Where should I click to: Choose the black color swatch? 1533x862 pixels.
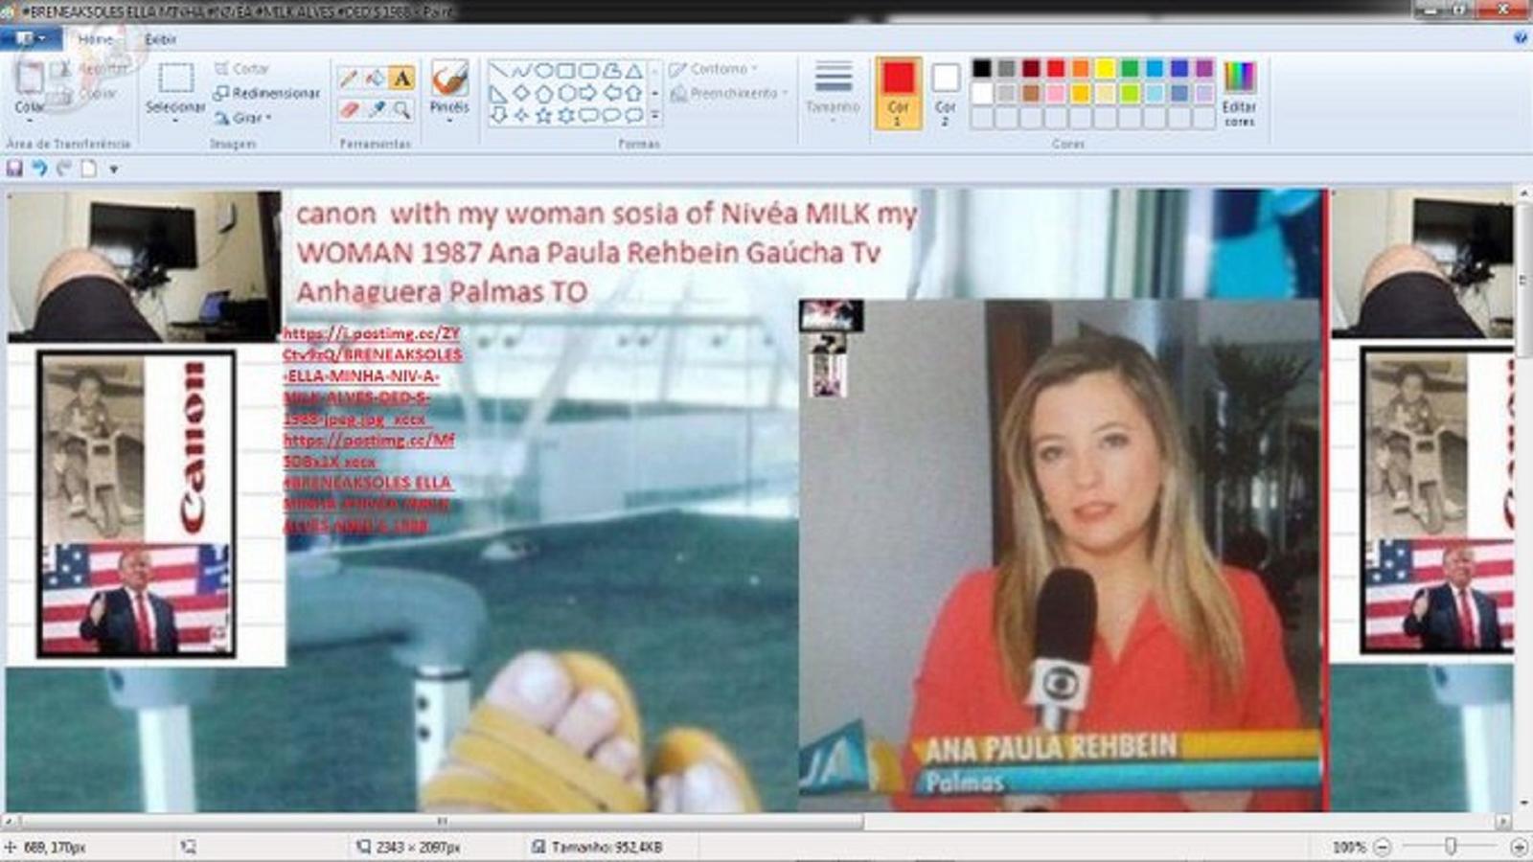981,69
